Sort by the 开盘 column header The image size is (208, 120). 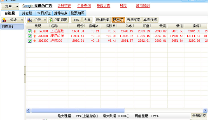click(x=142, y=26)
